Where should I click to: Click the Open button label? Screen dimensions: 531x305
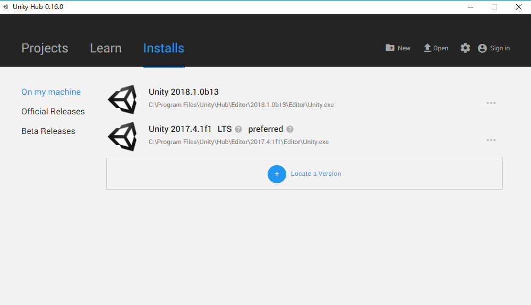point(441,48)
